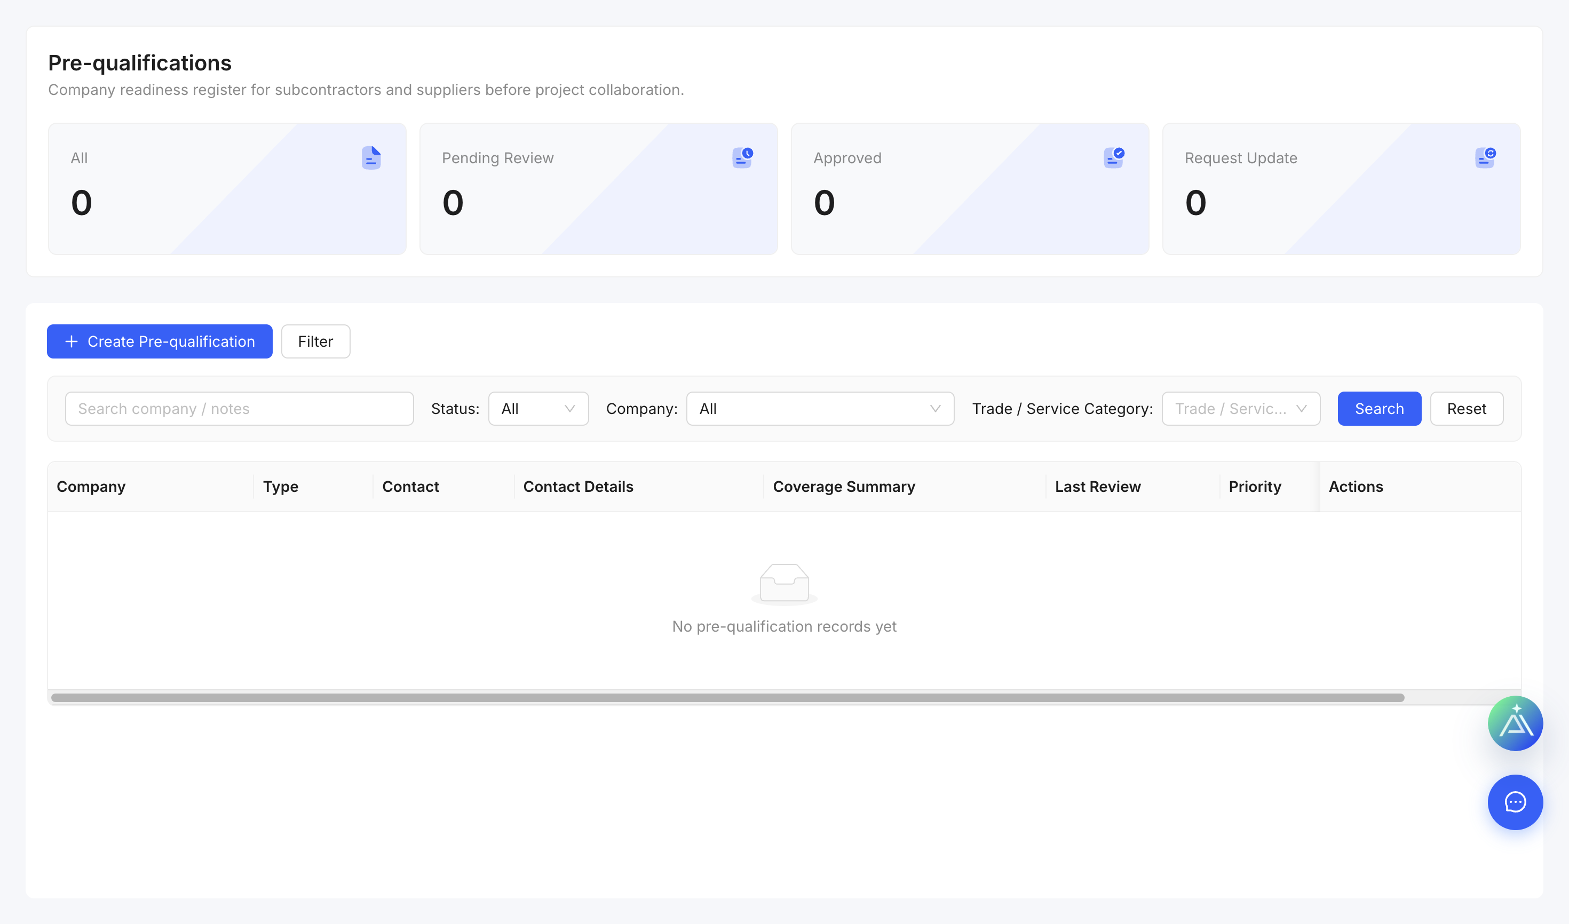Screen dimensions: 1569x924
Task: Select the Approved summary card
Action: click(970, 189)
